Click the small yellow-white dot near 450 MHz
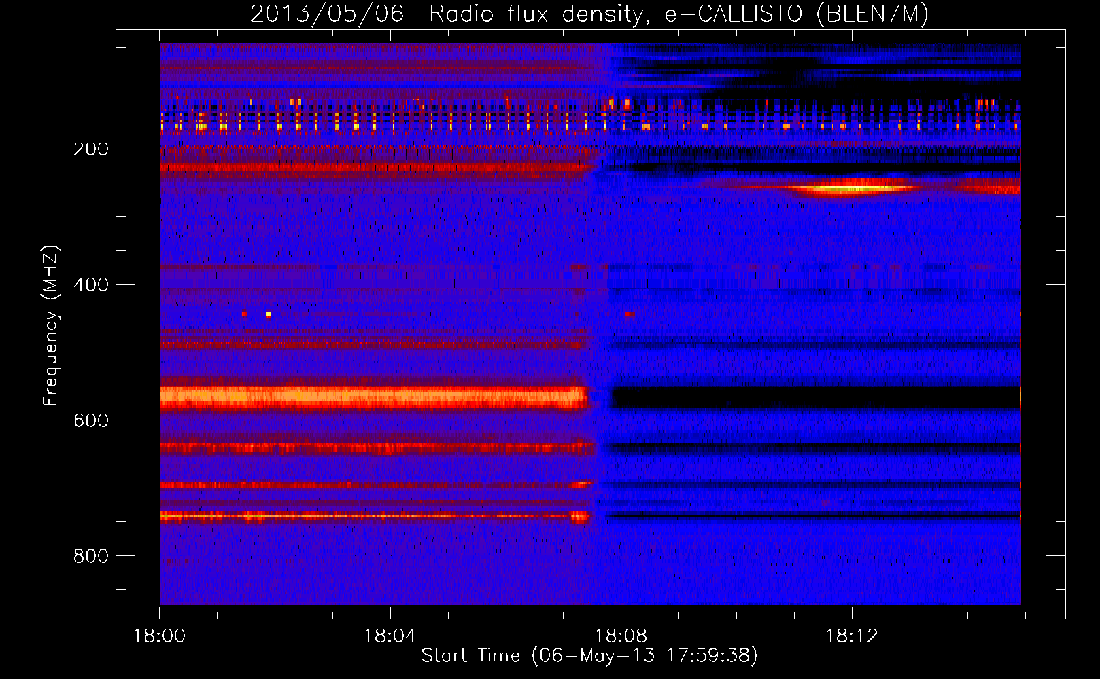This screenshot has width=1100, height=679. point(269,314)
